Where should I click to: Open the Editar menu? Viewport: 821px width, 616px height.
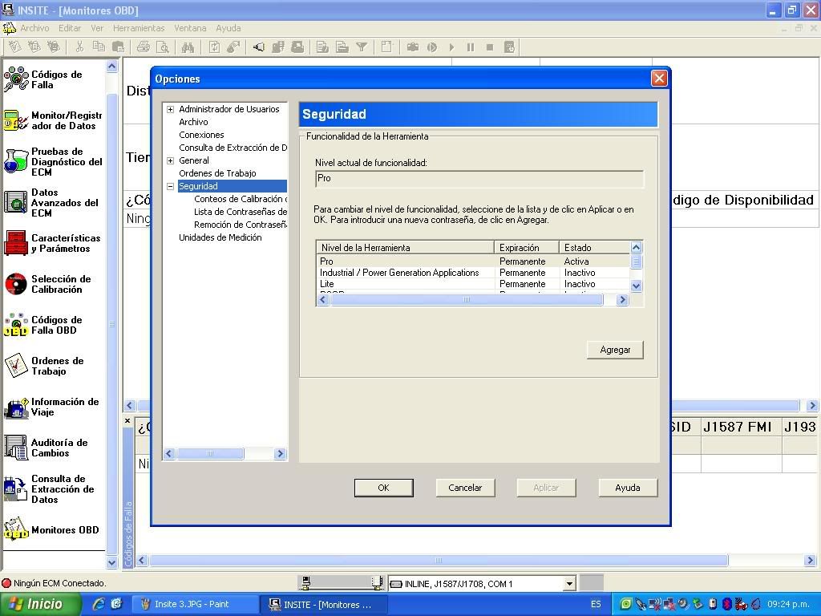pos(70,28)
